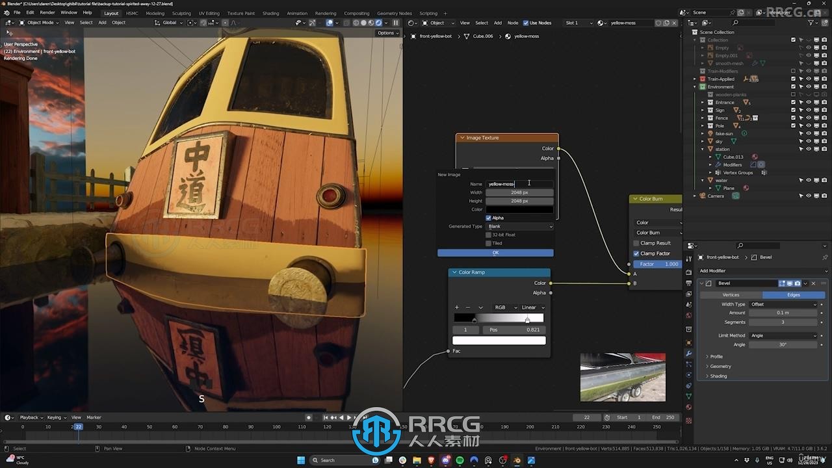Hide the Entrance collection in viewport
Viewport: 832px width, 468px height.
(x=809, y=102)
